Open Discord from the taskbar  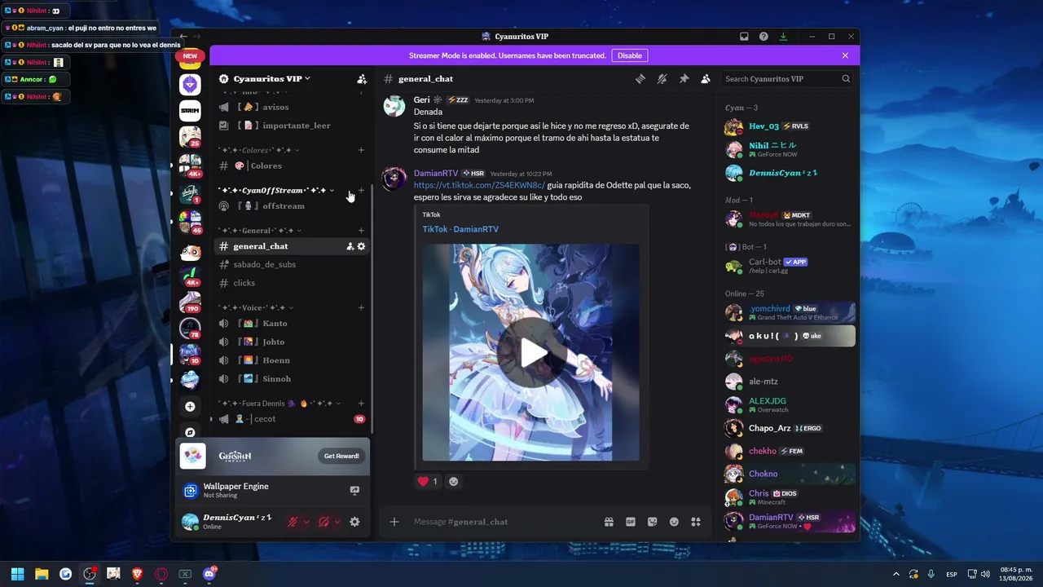[209, 574]
